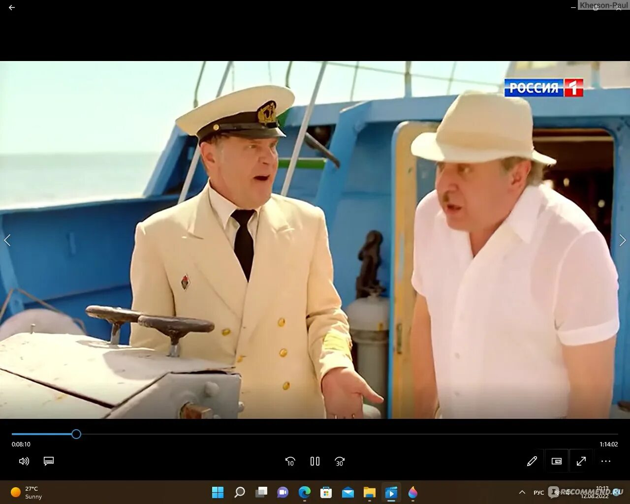Pause the video playback
This screenshot has height=504, width=630.
315,461
